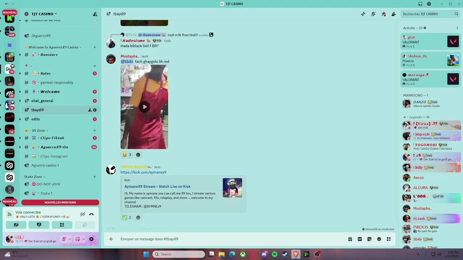Disconnect from voice with hang-up icon

92,214
